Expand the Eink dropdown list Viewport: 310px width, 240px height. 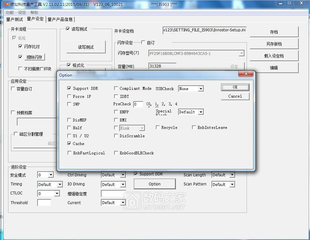click(142, 128)
